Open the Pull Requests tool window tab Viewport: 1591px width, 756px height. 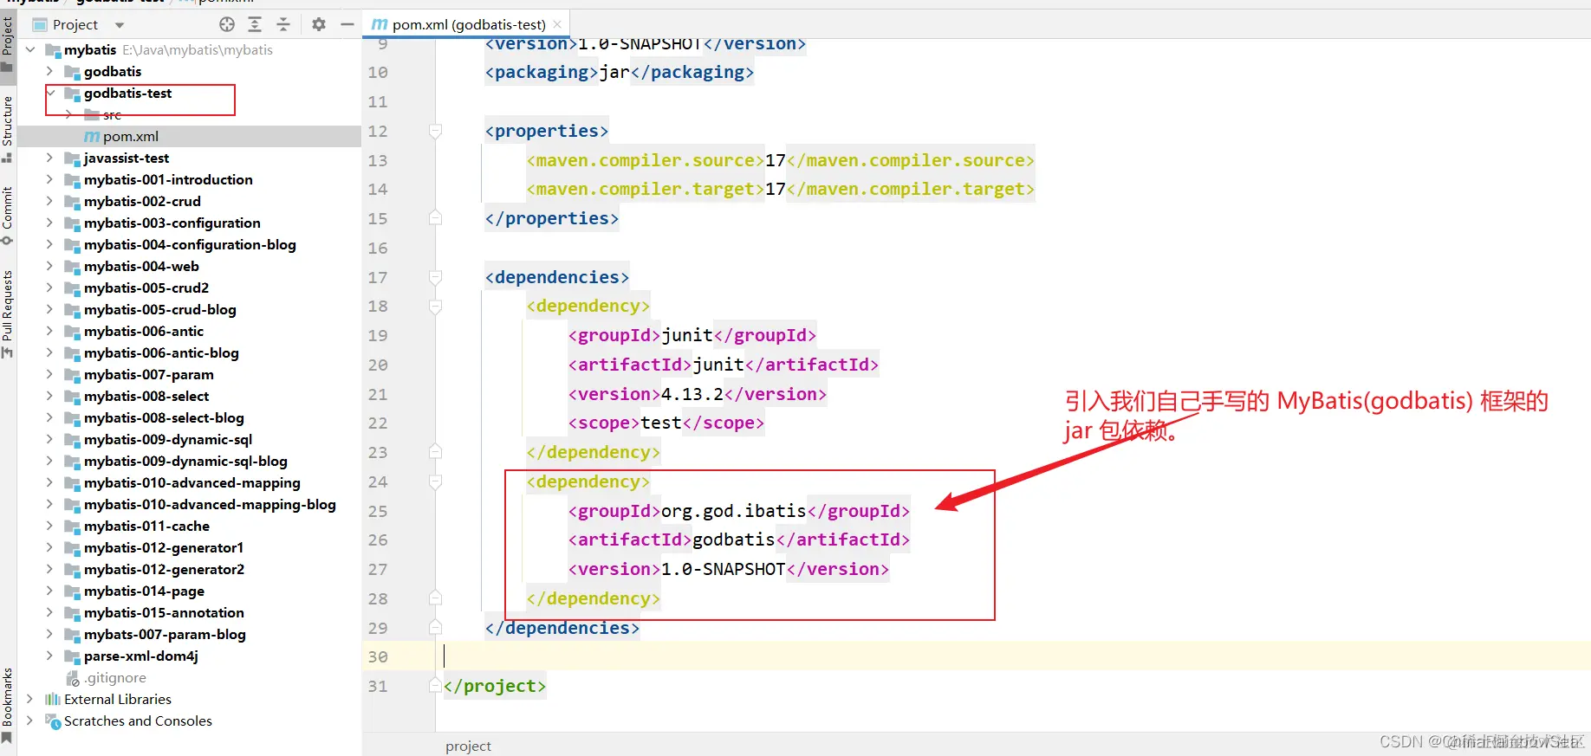click(x=8, y=313)
